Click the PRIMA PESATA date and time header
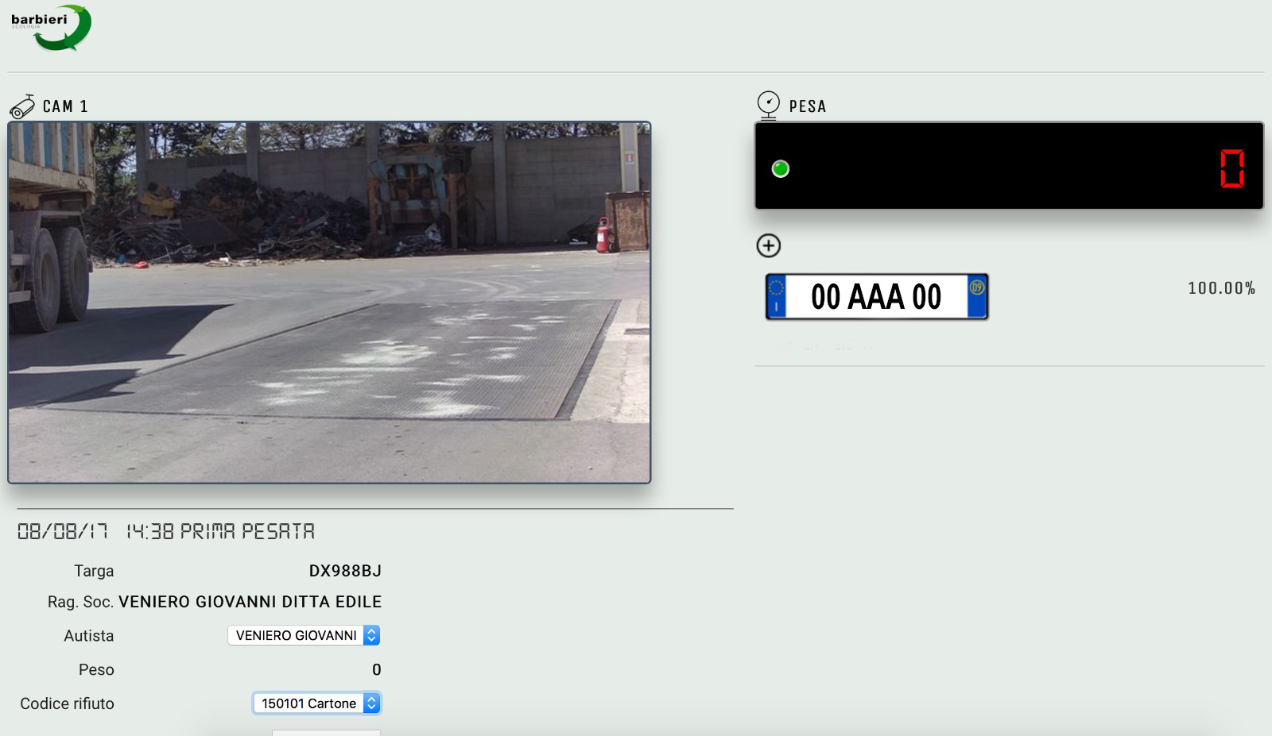 (x=166, y=531)
